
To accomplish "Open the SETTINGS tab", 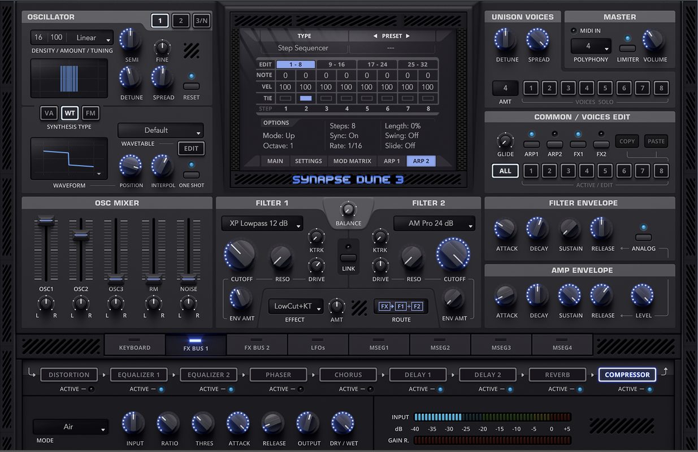I will tap(308, 161).
